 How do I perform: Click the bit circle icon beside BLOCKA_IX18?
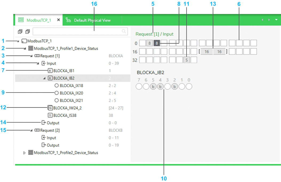(x=57, y=86)
